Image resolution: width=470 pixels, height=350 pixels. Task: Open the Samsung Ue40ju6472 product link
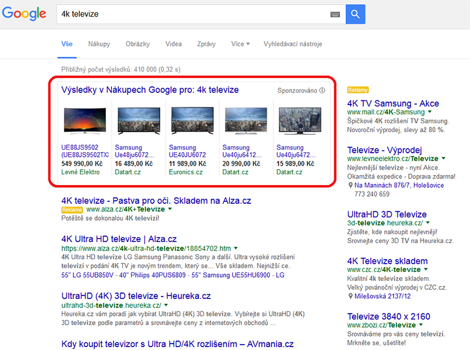[x=296, y=151]
